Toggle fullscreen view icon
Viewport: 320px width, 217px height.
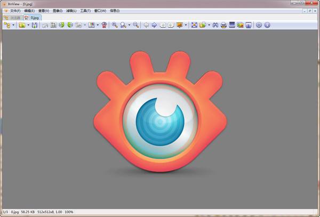pyautogui.click(x=194, y=25)
